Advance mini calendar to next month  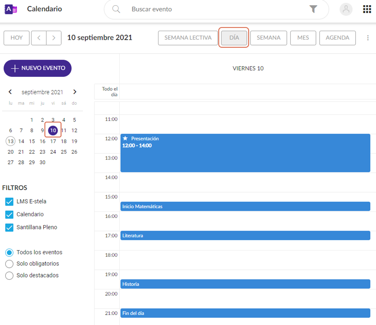pos(74,92)
